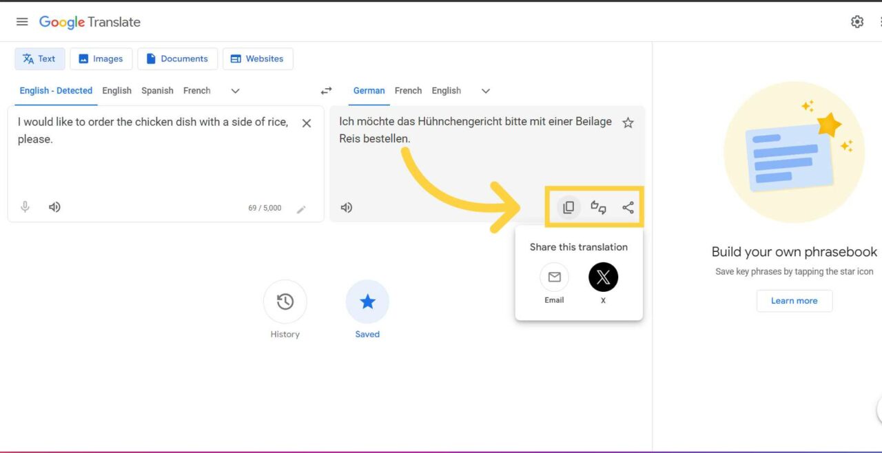Clear the source text with the X
Screen dimensions: 882x453
coord(306,123)
